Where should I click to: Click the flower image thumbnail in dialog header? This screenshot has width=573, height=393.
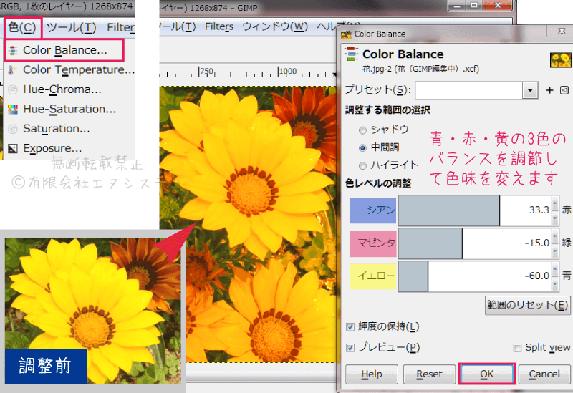click(x=560, y=60)
